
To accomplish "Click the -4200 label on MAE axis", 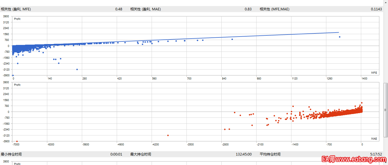I will pyautogui.click(x=155, y=145).
